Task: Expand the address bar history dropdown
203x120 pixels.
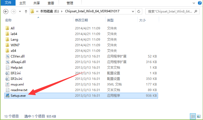Action: [x=133, y=12]
